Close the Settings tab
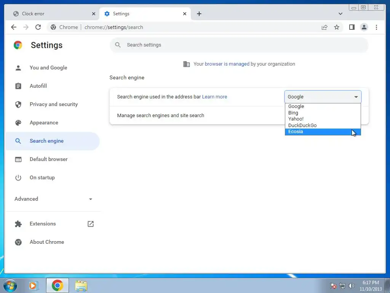 coord(185,14)
